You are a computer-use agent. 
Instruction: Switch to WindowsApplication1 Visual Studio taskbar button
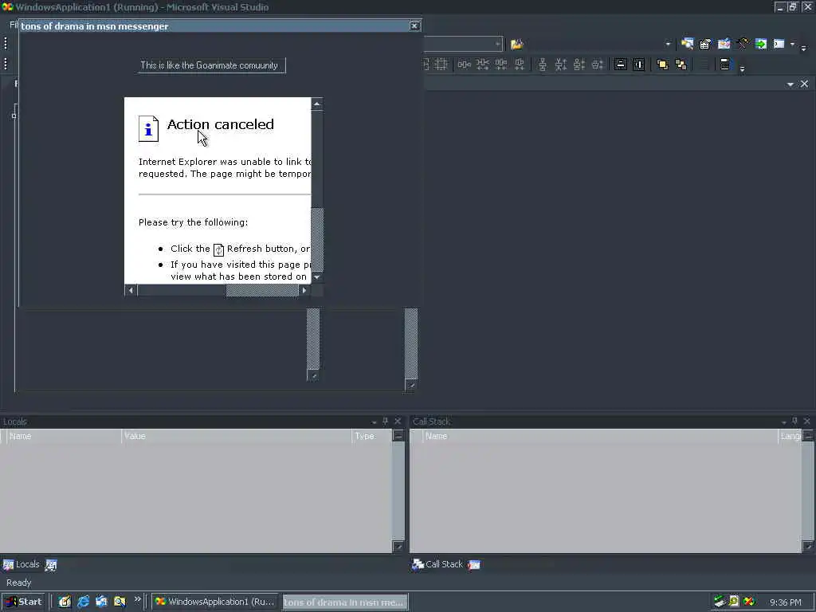click(215, 602)
